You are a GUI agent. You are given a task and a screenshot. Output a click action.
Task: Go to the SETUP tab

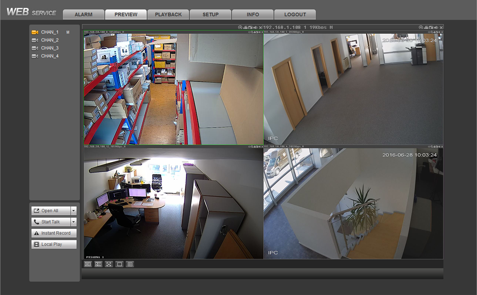210,14
